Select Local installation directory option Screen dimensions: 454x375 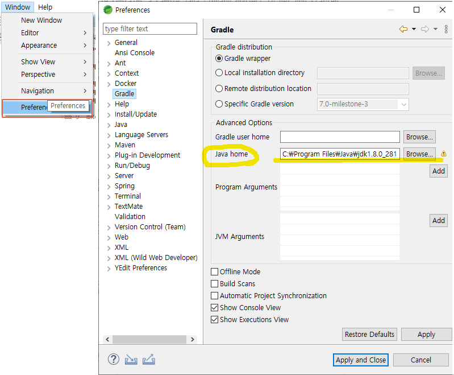[219, 72]
